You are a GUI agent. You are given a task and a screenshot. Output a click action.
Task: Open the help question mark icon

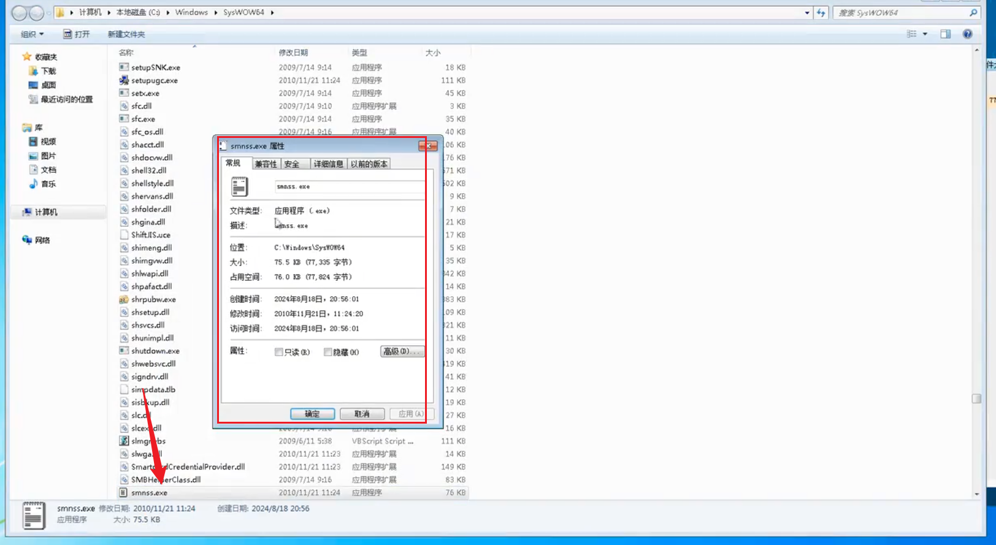[x=967, y=34]
